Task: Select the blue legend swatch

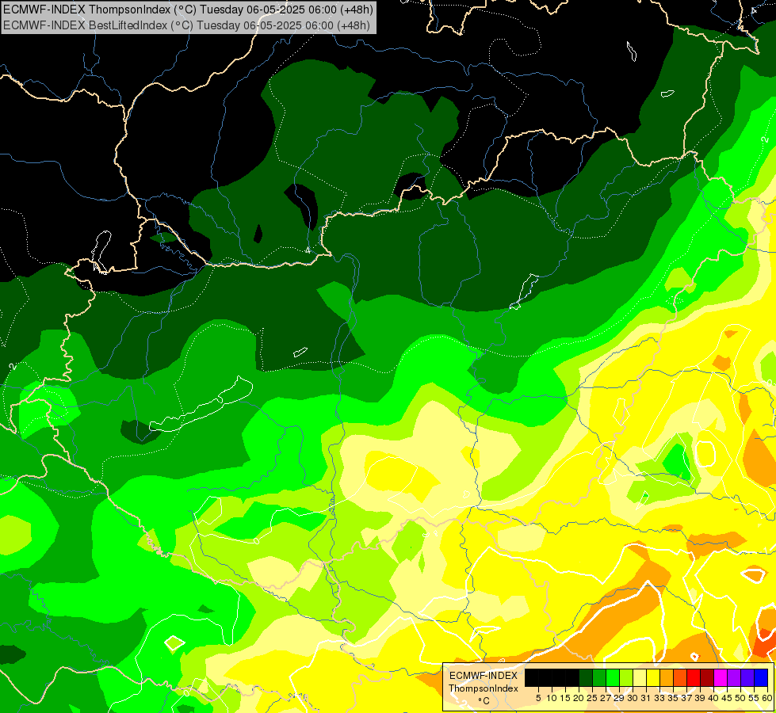Action: [761, 677]
